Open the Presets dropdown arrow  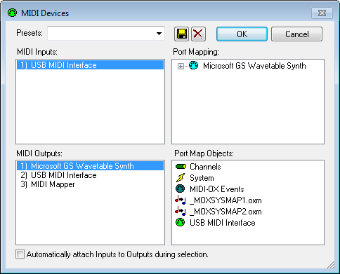point(159,34)
